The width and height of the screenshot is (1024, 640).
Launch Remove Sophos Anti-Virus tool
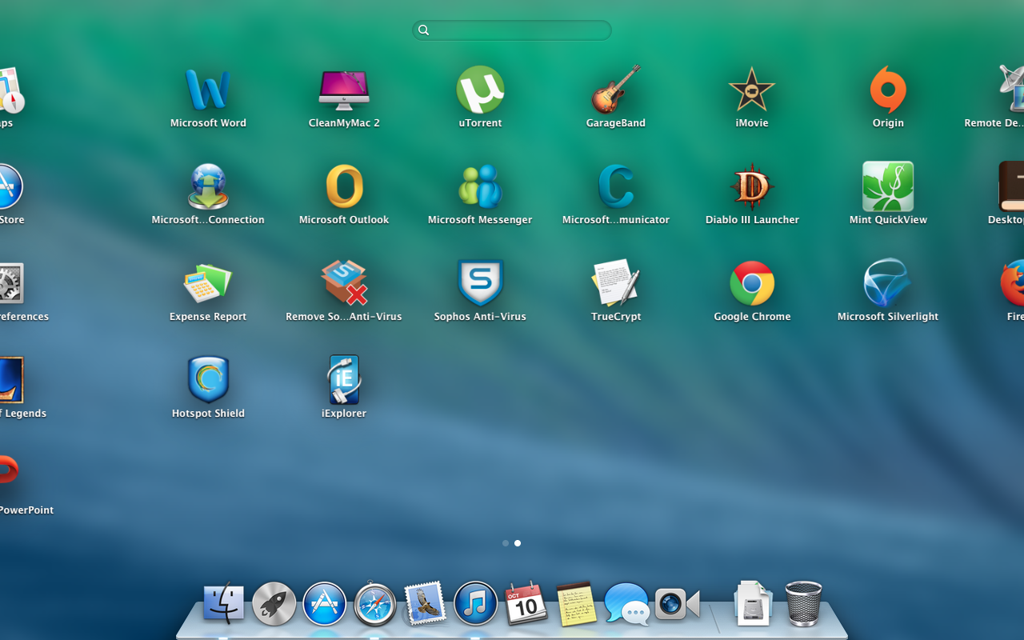point(344,283)
